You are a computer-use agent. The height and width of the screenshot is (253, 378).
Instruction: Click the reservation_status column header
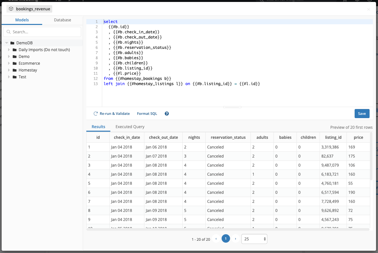228,137
